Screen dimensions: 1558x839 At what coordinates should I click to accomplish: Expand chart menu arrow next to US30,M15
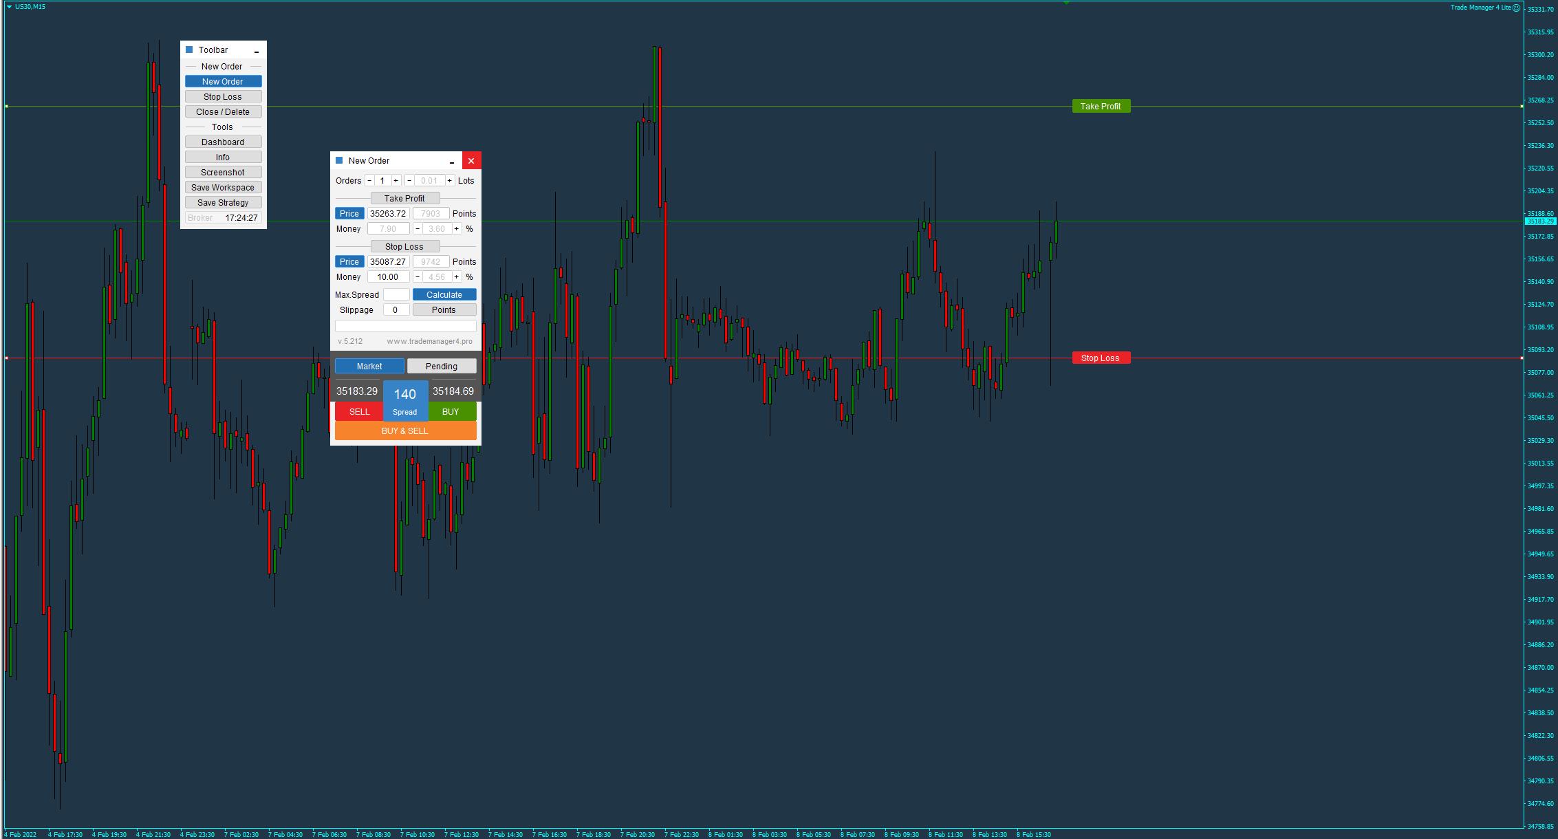9,7
